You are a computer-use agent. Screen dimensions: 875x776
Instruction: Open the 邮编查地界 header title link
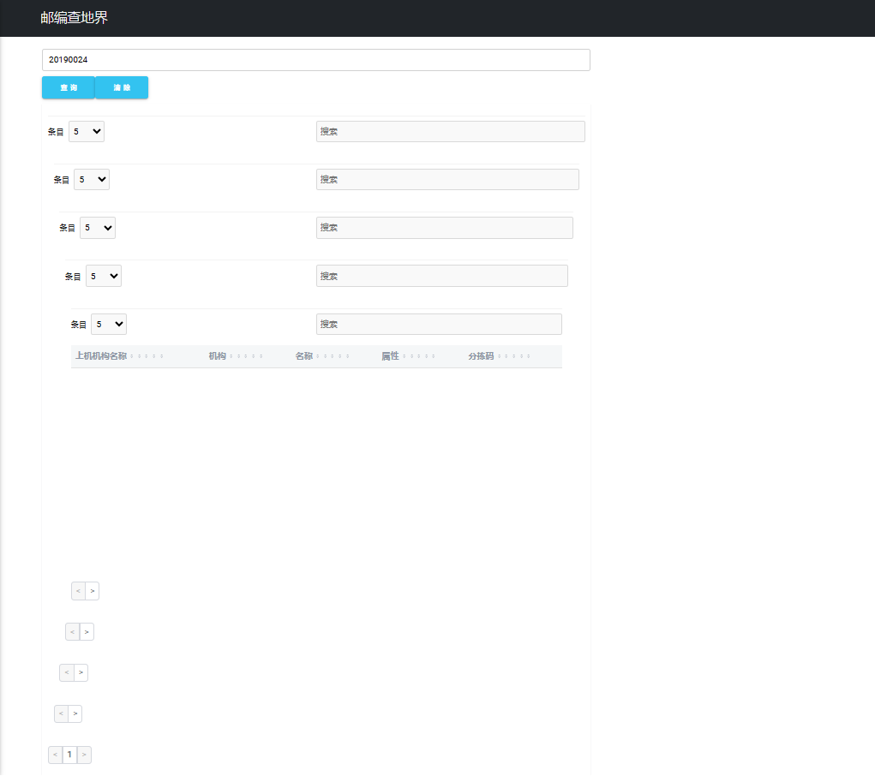coord(75,18)
